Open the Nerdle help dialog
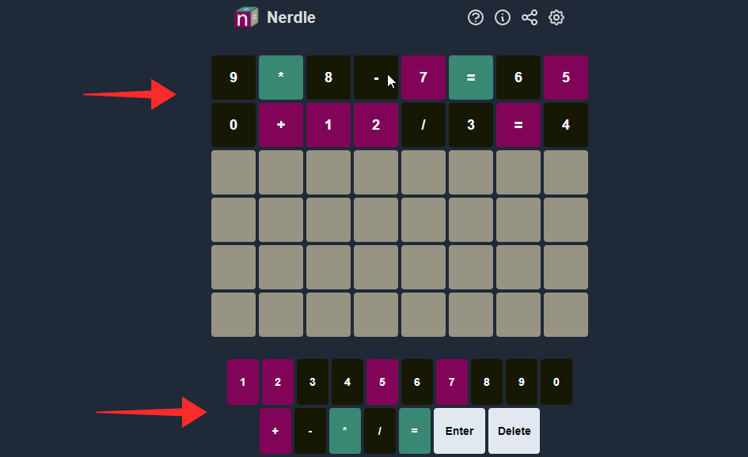 pyautogui.click(x=475, y=17)
